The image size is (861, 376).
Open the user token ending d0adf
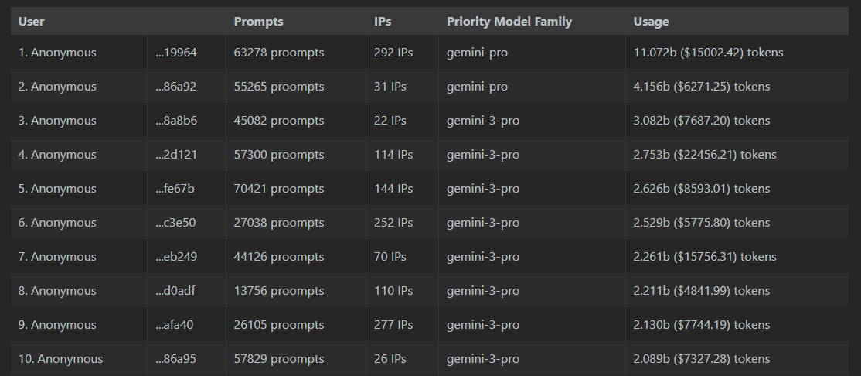[175, 292]
